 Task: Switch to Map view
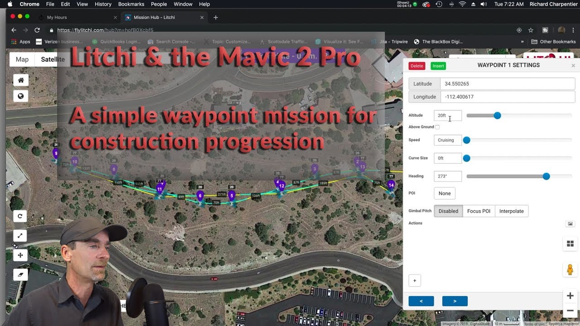click(x=22, y=59)
